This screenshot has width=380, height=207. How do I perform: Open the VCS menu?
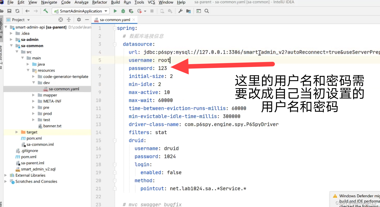tap(151, 2)
